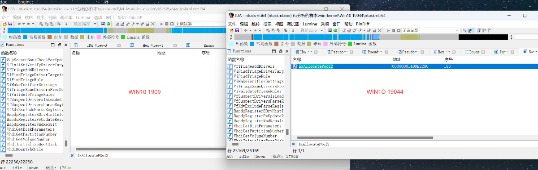Click open-file icon in left IDA window toolbar
Image resolution: width=538 pixels, height=170 pixels.
[x=5, y=24]
